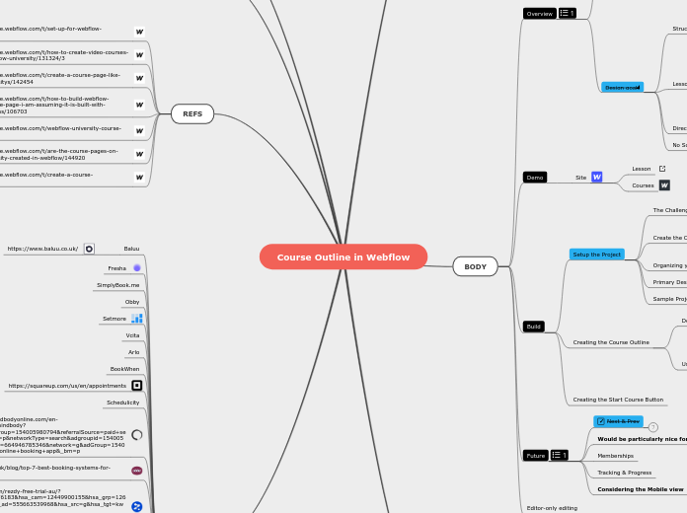
Task: Select the Editor-only editing node
Action: click(x=552, y=508)
